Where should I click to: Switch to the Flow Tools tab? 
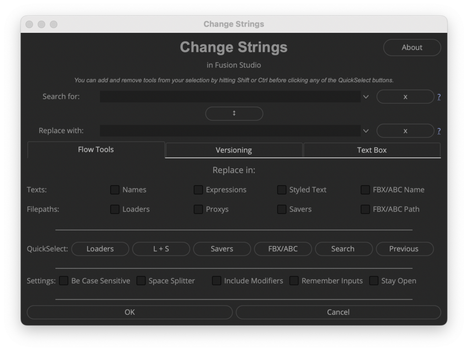96,149
